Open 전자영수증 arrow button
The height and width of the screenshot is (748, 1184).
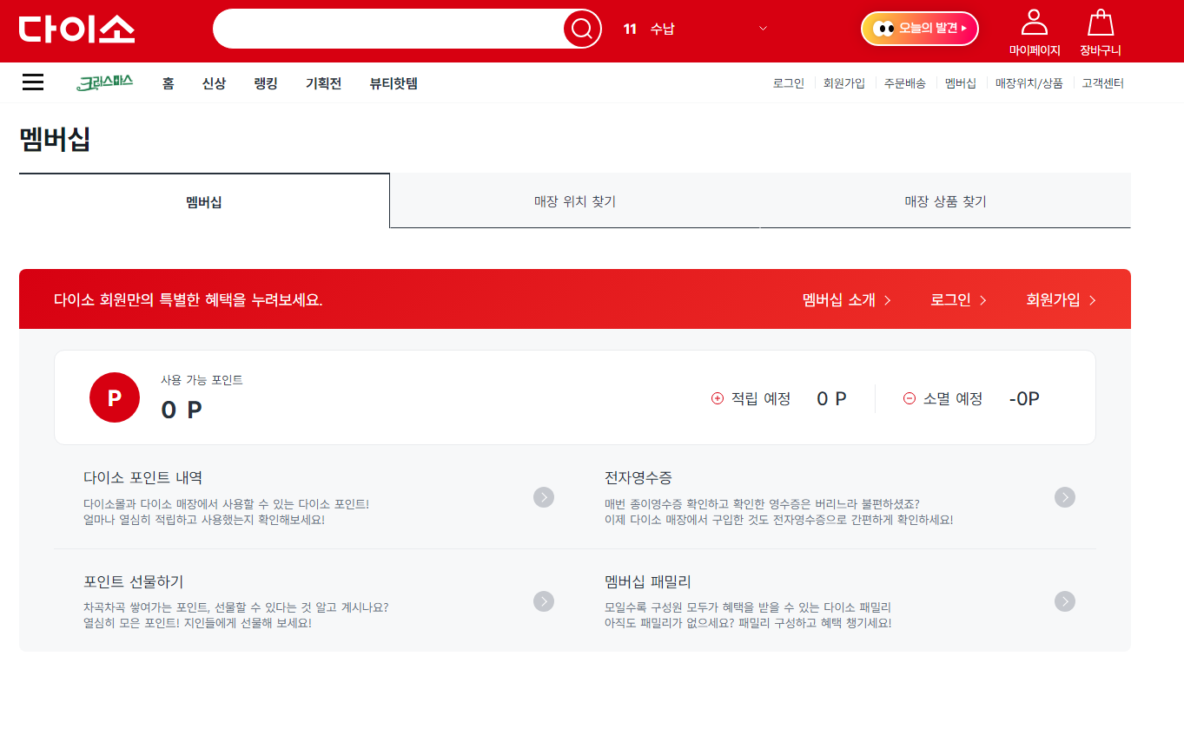click(x=1065, y=497)
